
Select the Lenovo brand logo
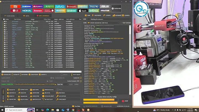tap(38, 11)
